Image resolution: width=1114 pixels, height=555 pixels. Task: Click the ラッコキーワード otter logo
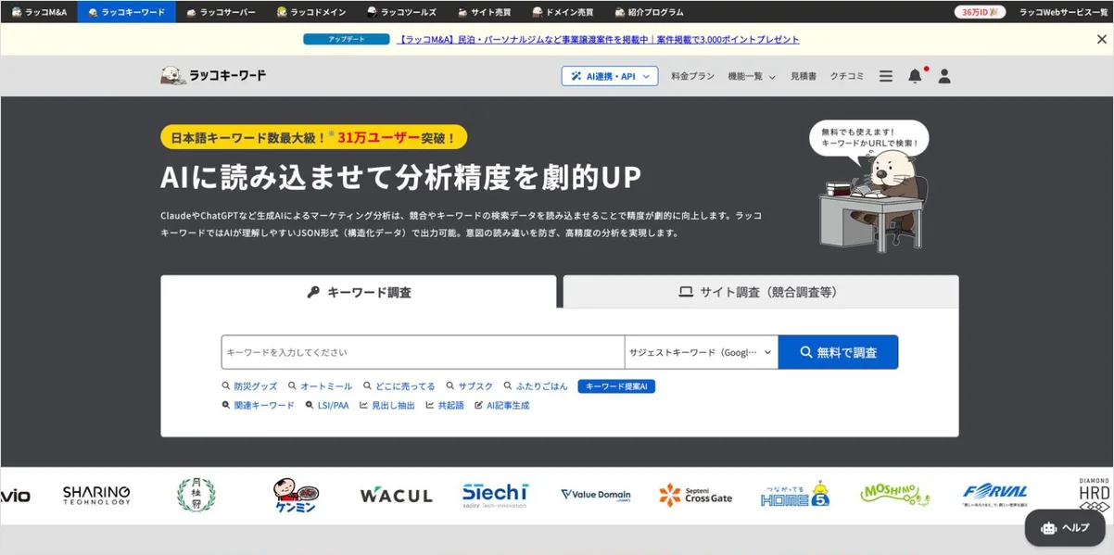pyautogui.click(x=213, y=75)
